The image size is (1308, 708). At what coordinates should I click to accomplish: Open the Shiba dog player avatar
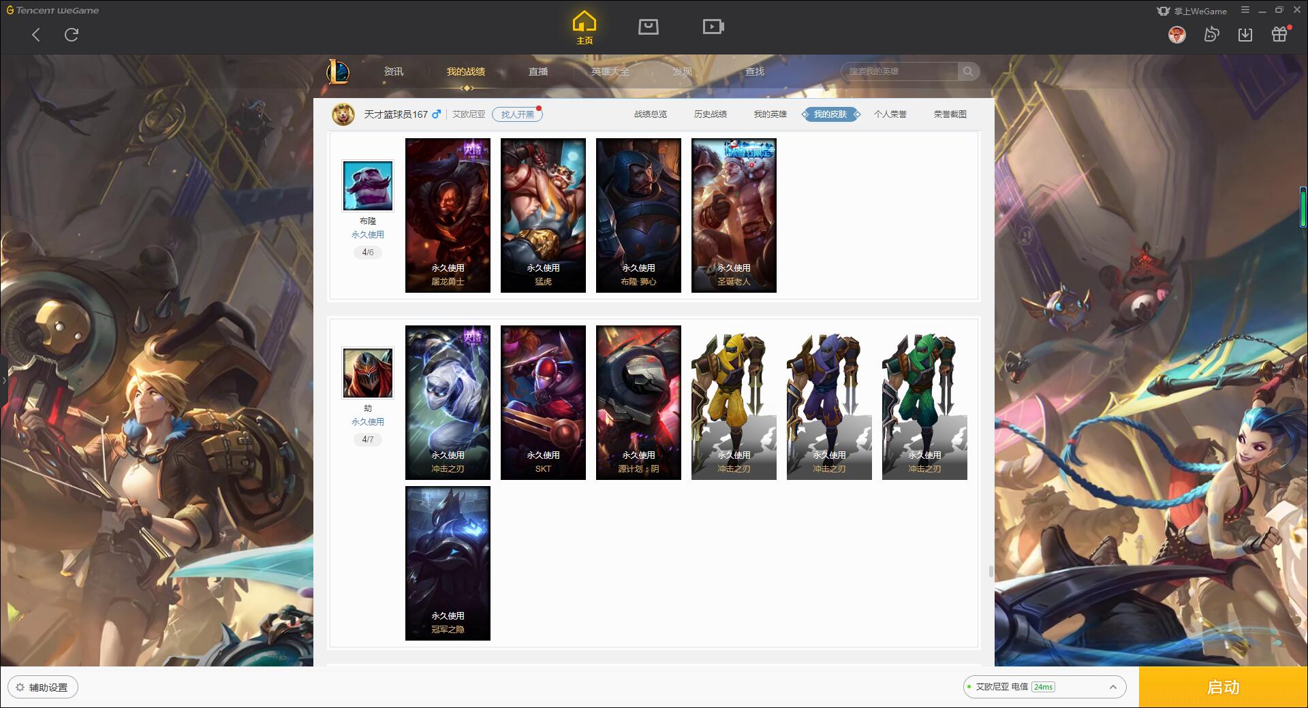click(x=343, y=114)
